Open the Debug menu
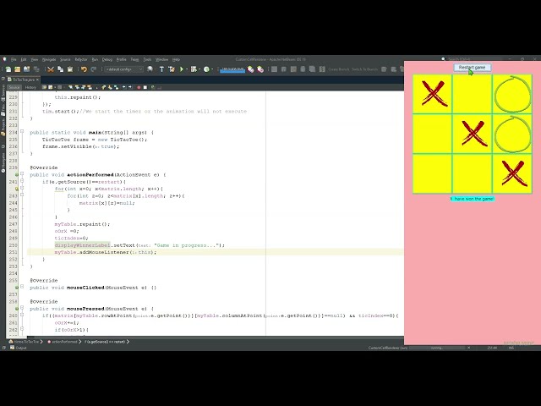Image resolution: width=541 pixels, height=406 pixels. pyautogui.click(x=107, y=59)
